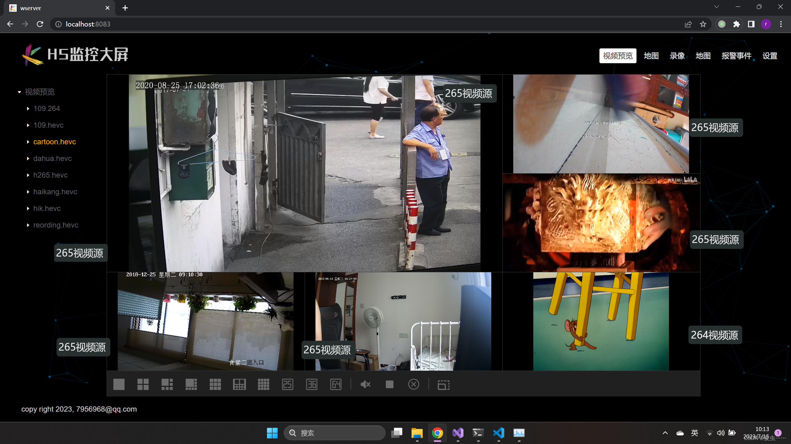This screenshot has height=444, width=791.
Task: Show hidden system tray icons
Action: click(x=665, y=433)
